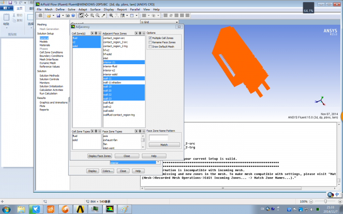
Task: Click the console horizontal scrollbar
Action: click(223, 188)
